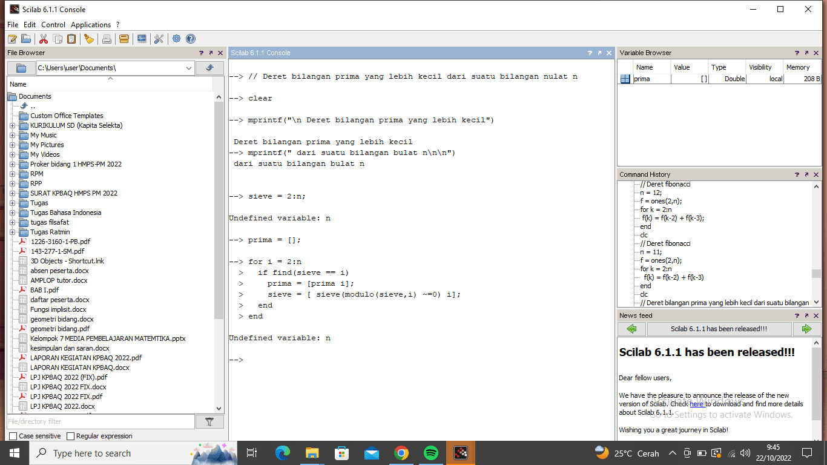Open the Help browser icon
Image resolution: width=827 pixels, height=465 pixels.
click(190, 39)
